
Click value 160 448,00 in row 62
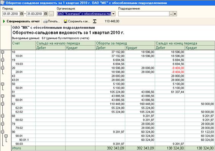click(147, 104)
